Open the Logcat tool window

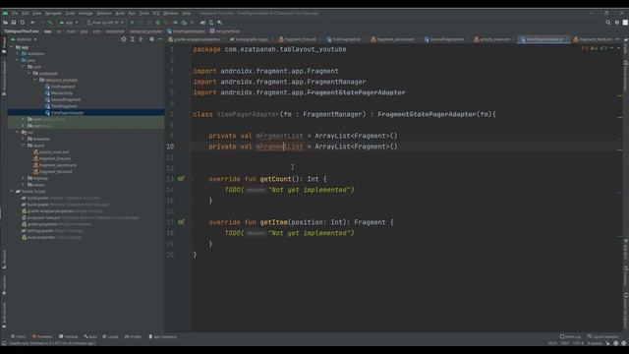[x=111, y=336]
